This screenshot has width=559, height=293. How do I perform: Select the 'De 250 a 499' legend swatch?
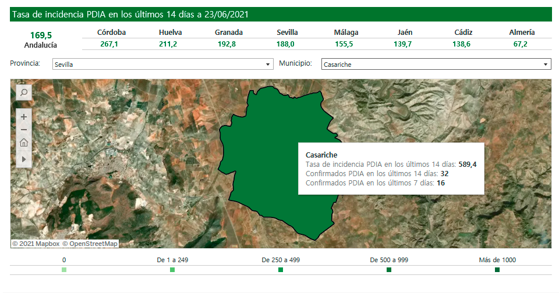281,270
